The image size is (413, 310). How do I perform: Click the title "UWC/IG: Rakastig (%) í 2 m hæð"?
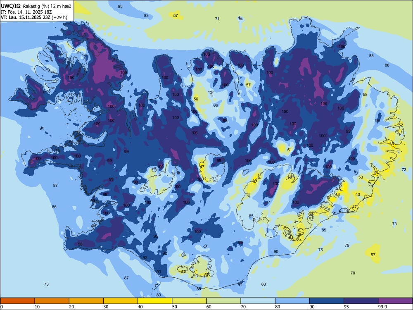click(x=36, y=6)
